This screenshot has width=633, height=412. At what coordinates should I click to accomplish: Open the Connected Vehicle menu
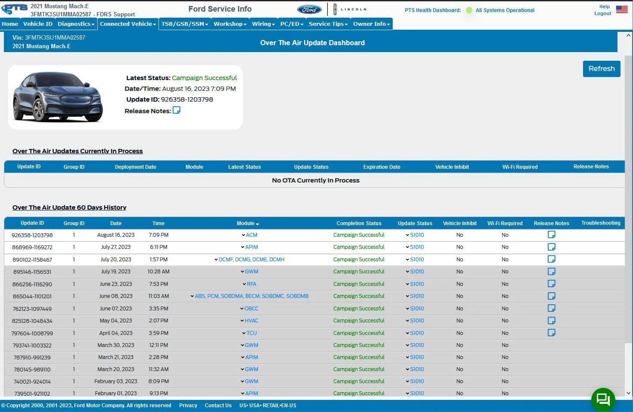tap(128, 24)
